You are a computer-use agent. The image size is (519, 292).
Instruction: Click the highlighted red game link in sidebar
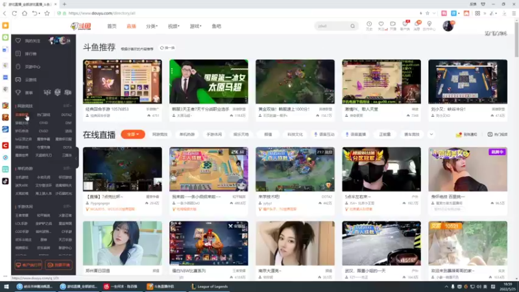coord(22,115)
